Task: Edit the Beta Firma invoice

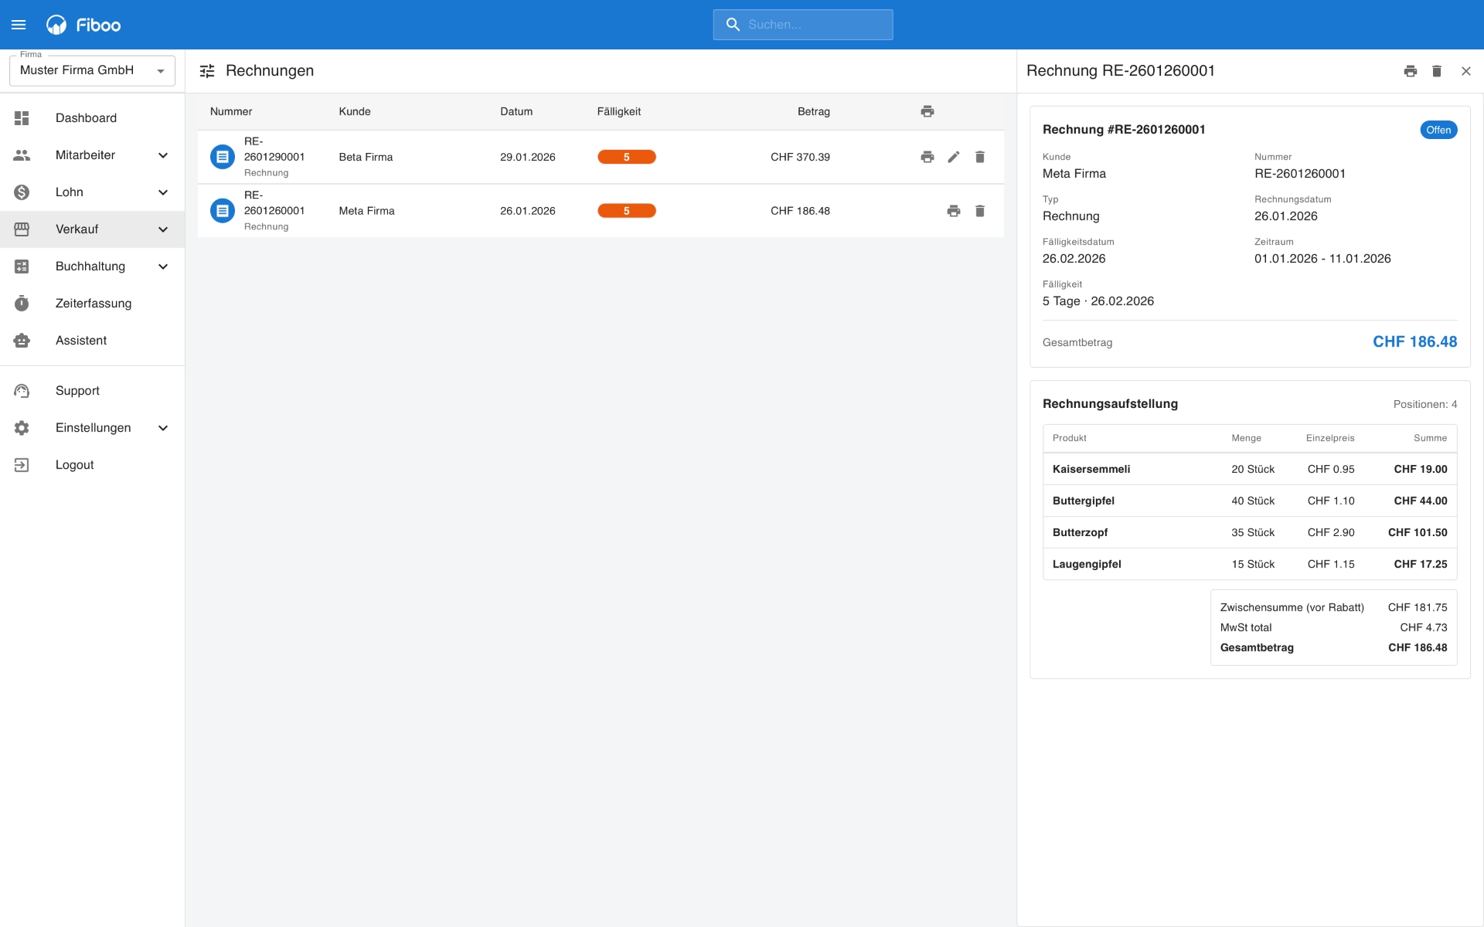Action: pyautogui.click(x=954, y=157)
